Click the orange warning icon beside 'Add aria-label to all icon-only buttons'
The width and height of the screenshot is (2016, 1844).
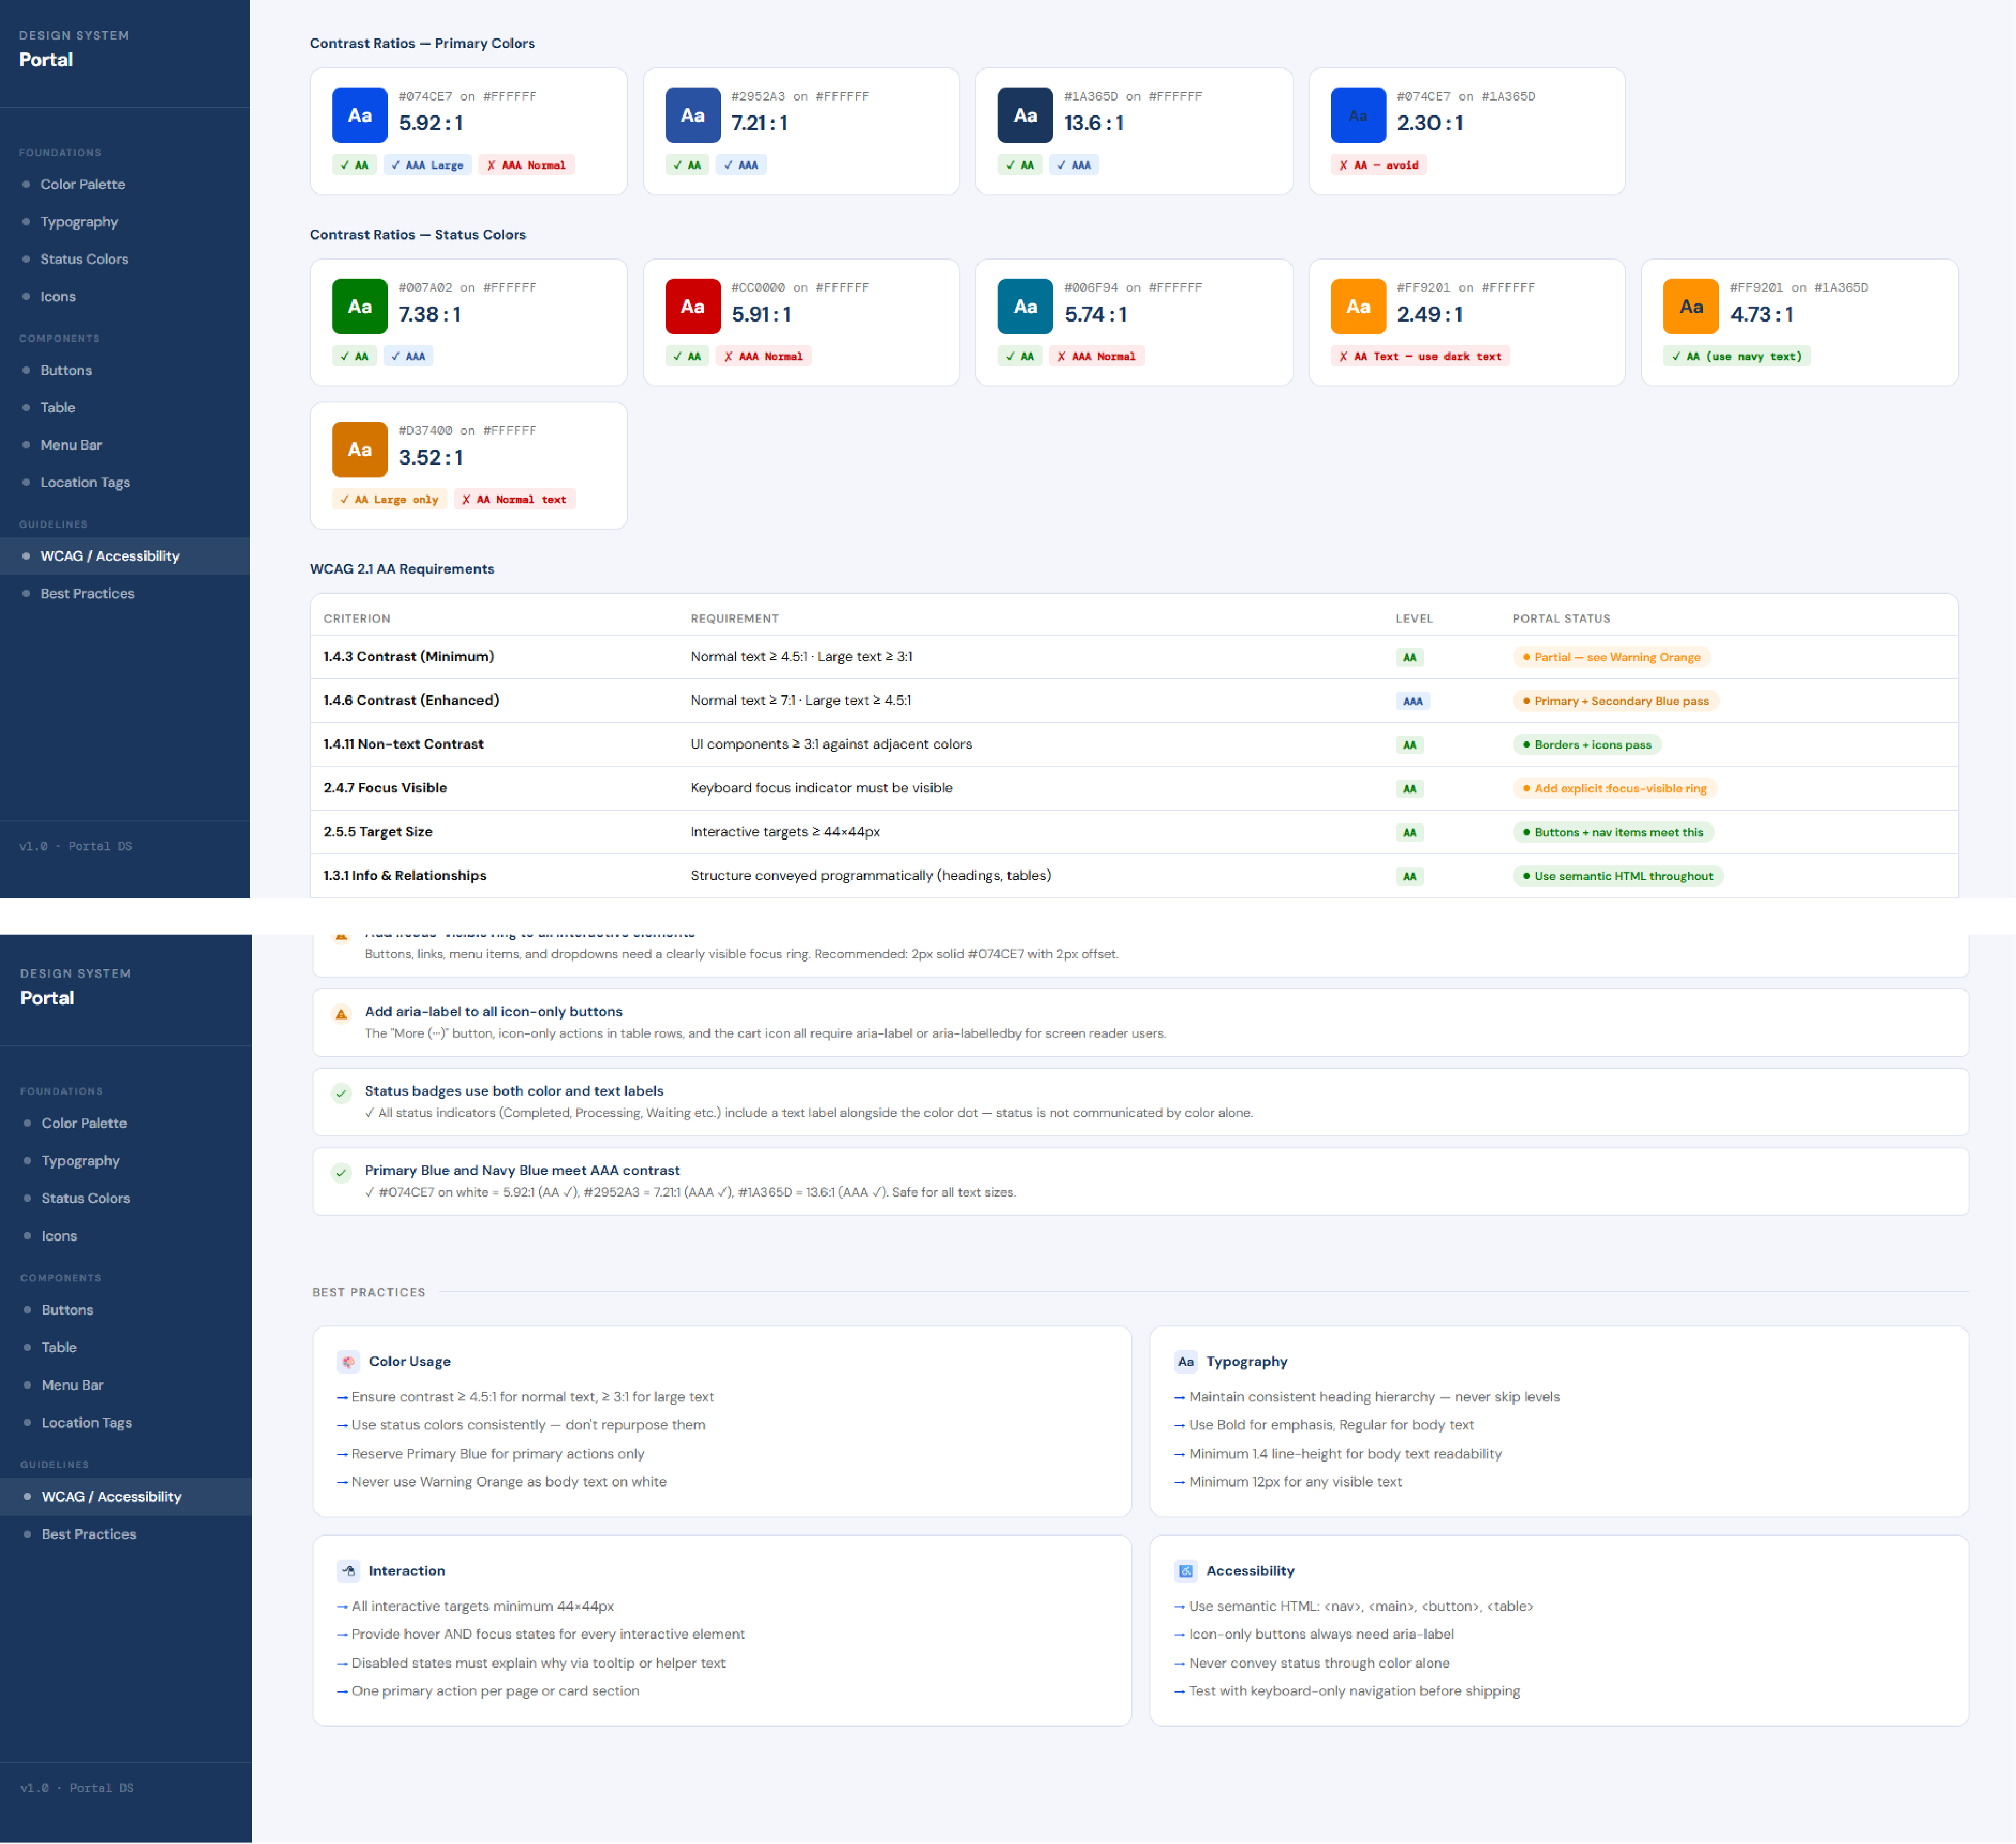tap(341, 1014)
